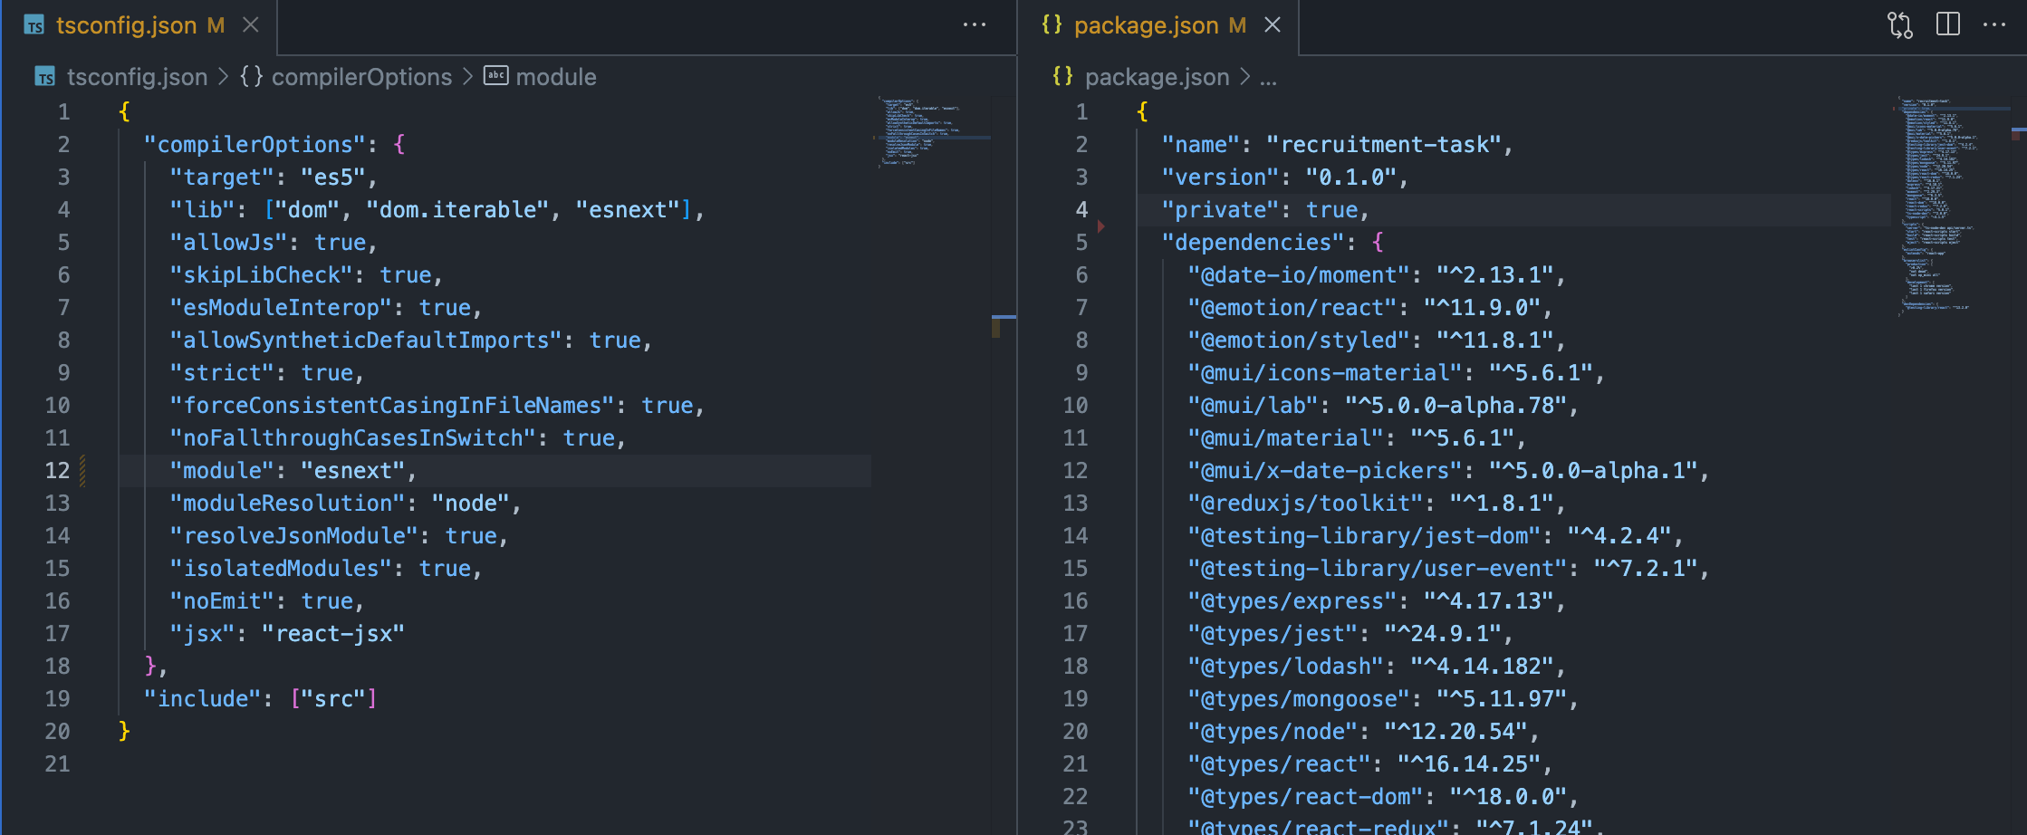Image resolution: width=2027 pixels, height=835 pixels.
Task: Click "@testing-library/jest-dom" dependency
Action: click(x=1364, y=536)
